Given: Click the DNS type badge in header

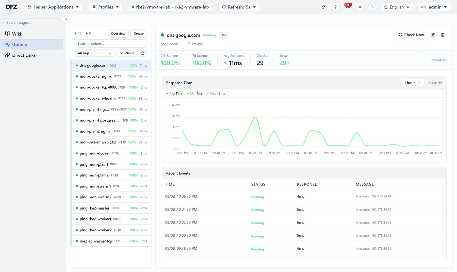Looking at the screenshot, I should (x=224, y=35).
